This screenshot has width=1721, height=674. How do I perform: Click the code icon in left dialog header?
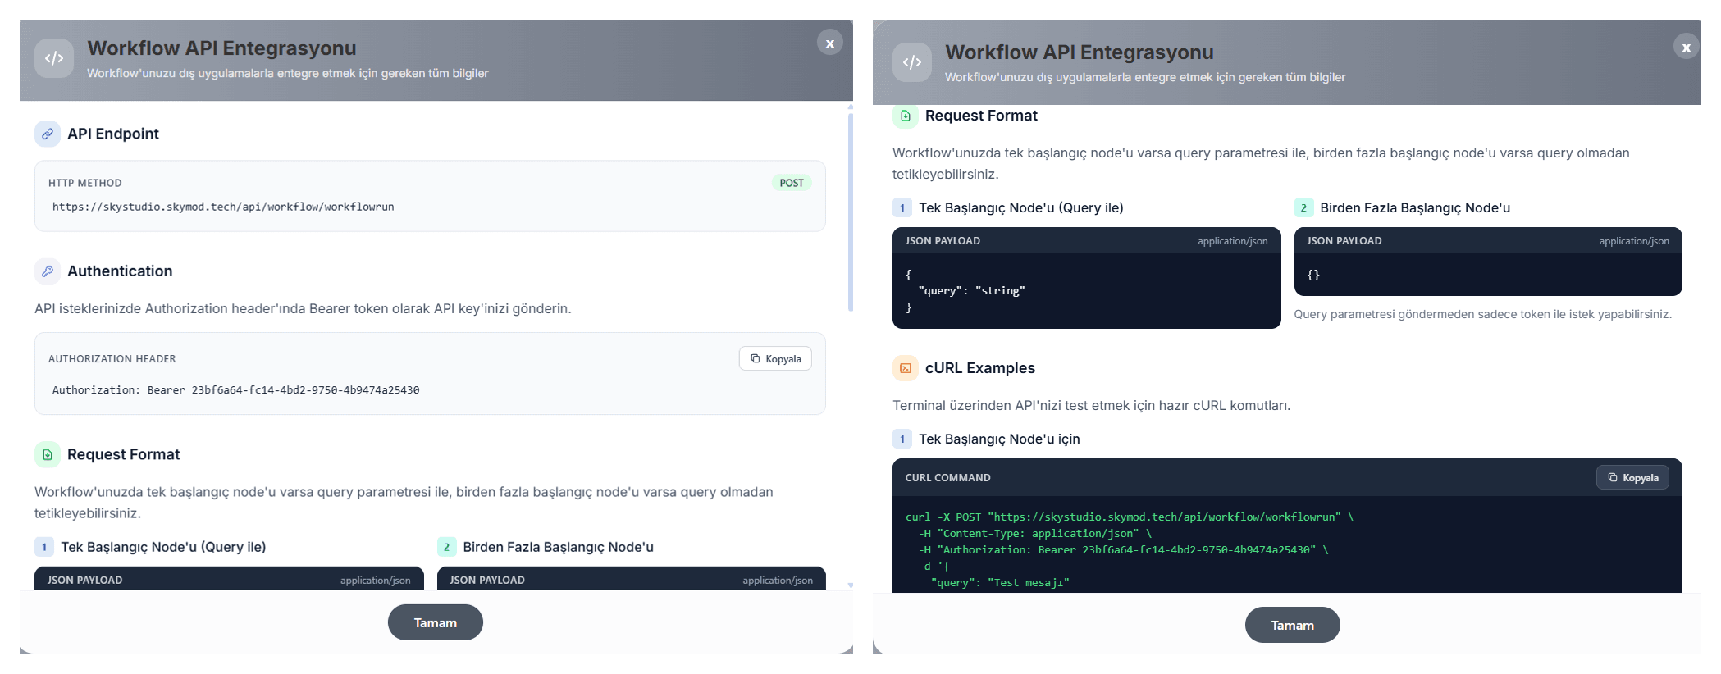tap(54, 58)
